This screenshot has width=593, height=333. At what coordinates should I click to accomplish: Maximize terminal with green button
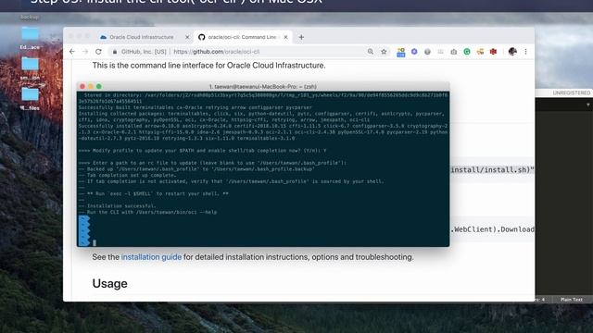pyautogui.click(x=99, y=86)
